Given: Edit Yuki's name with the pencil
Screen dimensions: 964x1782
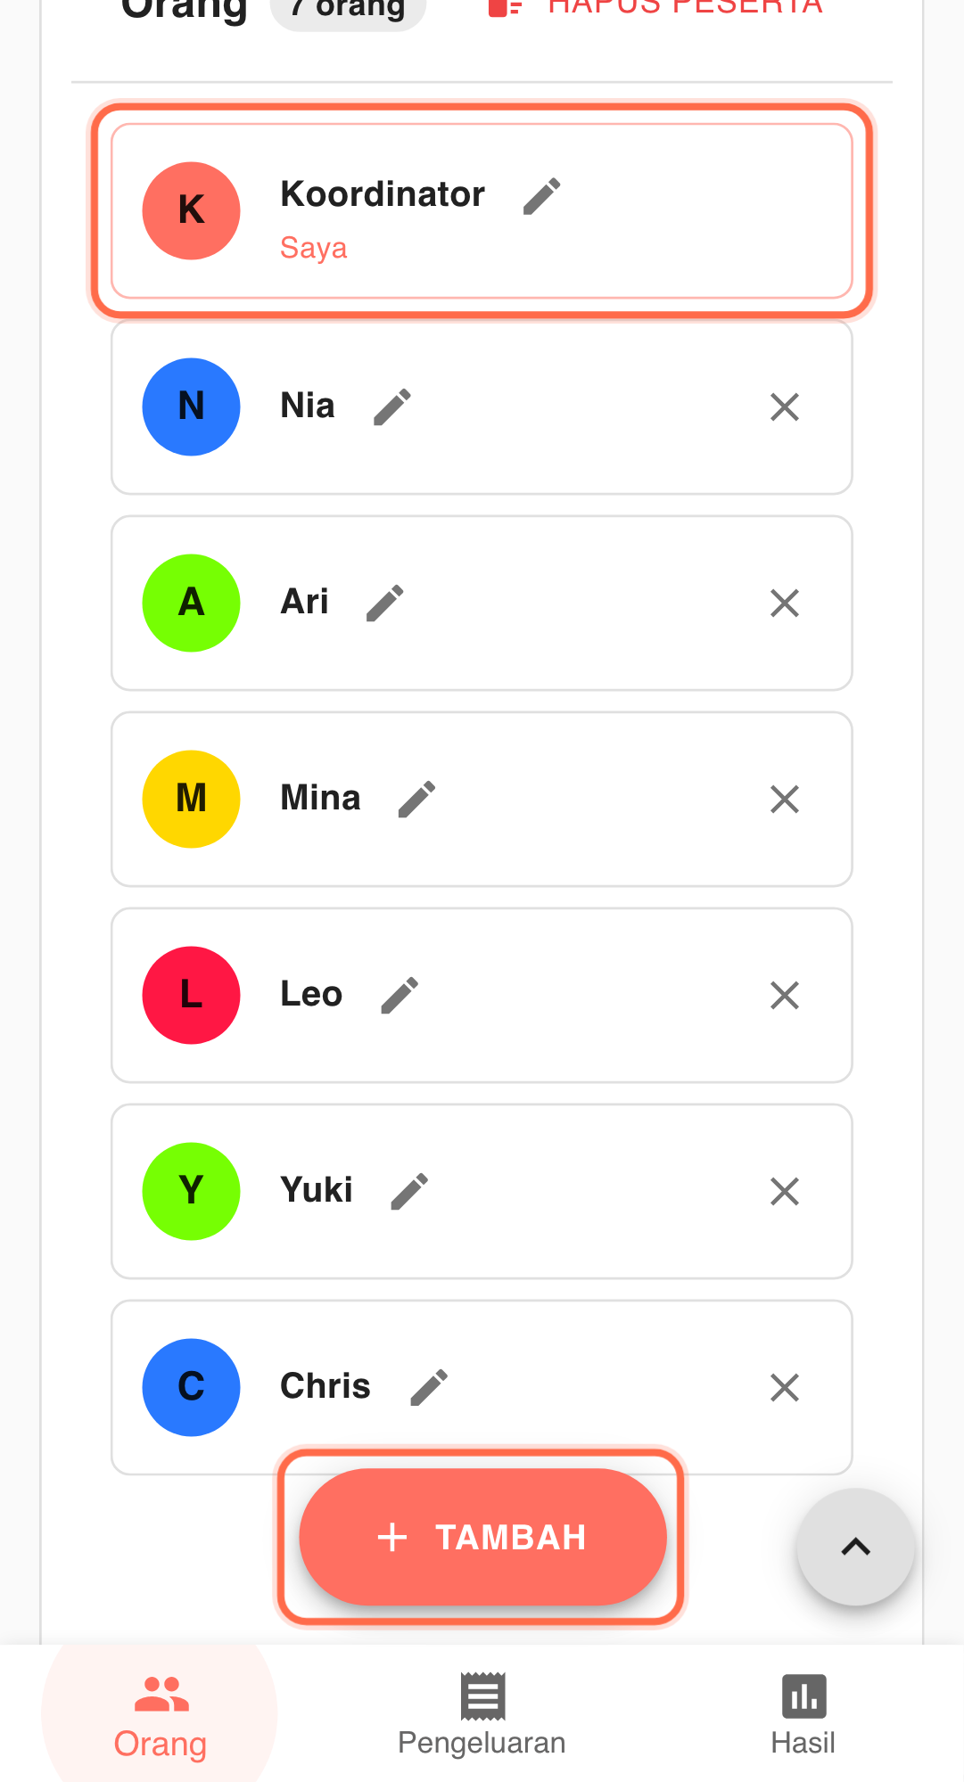Looking at the screenshot, I should coord(409,1192).
